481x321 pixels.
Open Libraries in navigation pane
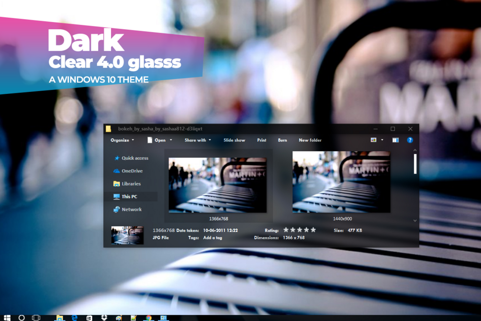point(131,183)
